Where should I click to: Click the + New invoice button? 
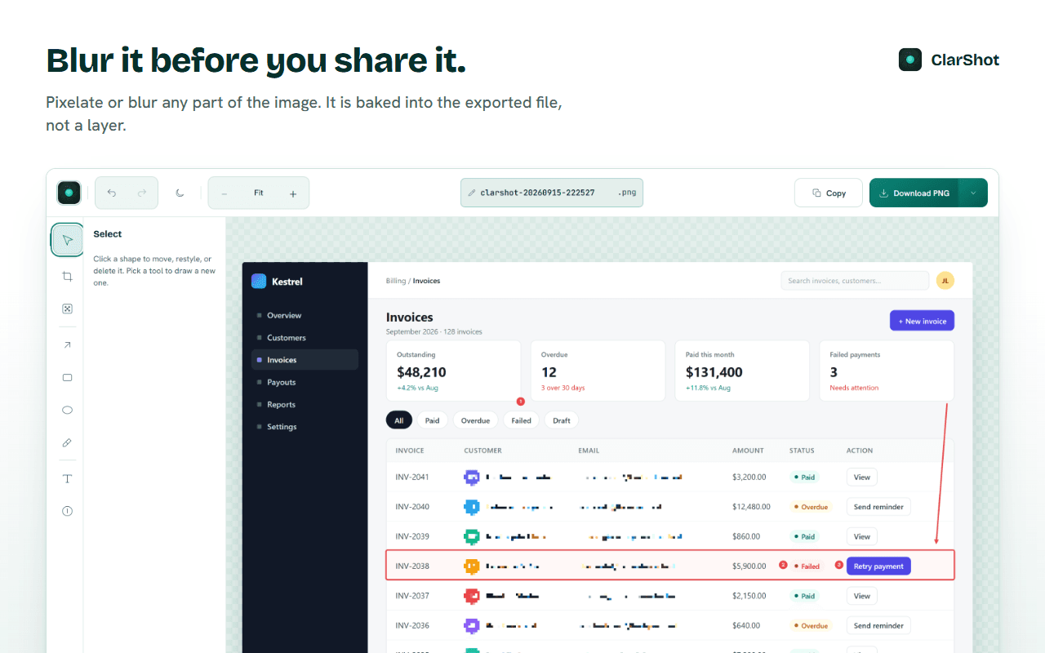[x=922, y=321]
